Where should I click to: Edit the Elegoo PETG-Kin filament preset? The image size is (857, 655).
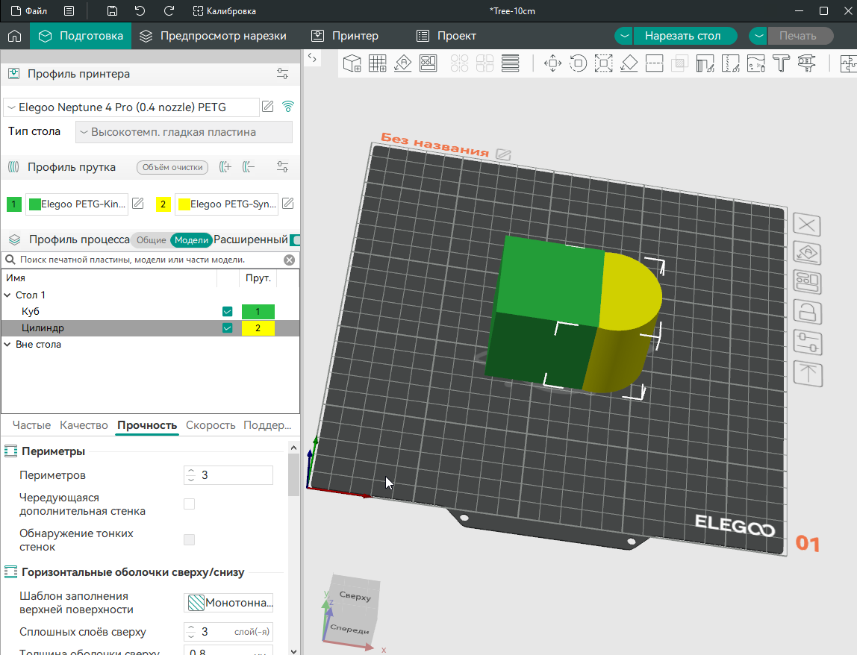(x=138, y=204)
